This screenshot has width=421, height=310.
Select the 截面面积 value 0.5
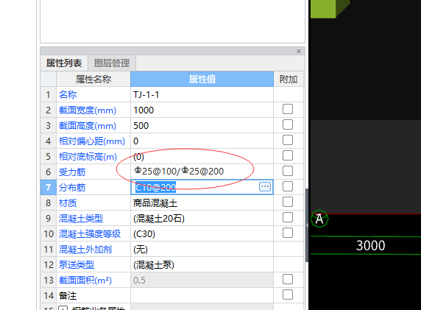(139, 281)
